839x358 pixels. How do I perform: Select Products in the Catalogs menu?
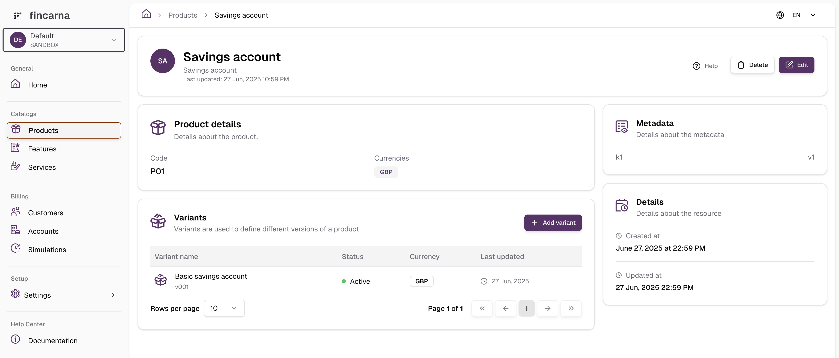tap(64, 130)
